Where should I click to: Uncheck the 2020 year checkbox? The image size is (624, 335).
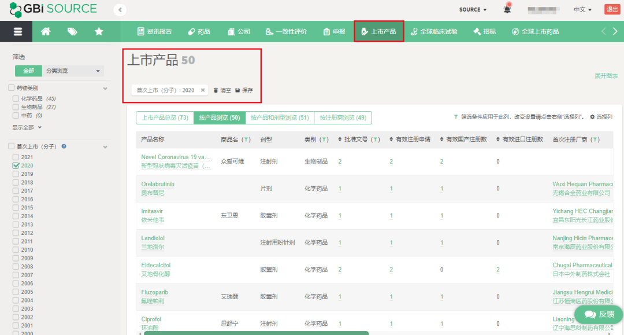pos(16,165)
